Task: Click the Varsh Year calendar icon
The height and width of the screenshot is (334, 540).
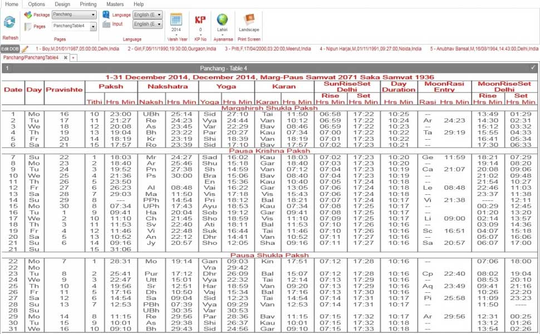Action: [176, 19]
